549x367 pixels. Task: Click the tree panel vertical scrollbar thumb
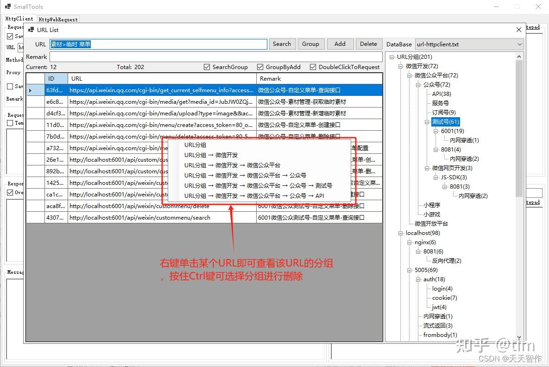pos(519,128)
